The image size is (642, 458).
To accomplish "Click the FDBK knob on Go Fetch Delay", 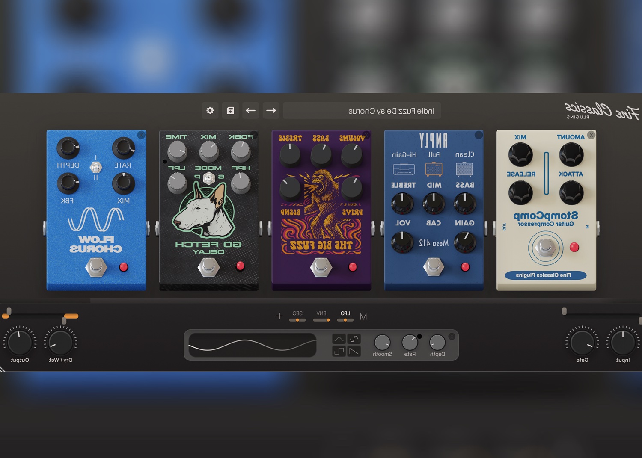I will tap(241, 151).
